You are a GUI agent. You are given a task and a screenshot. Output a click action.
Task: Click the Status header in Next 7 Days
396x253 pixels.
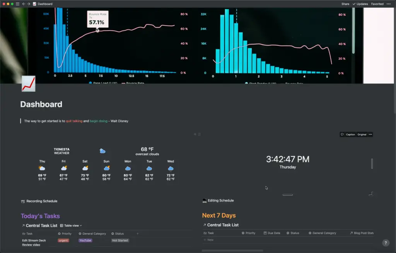coord(293,233)
